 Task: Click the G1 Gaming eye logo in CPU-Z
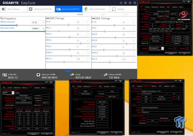pyautogui.click(x=184, y=16)
